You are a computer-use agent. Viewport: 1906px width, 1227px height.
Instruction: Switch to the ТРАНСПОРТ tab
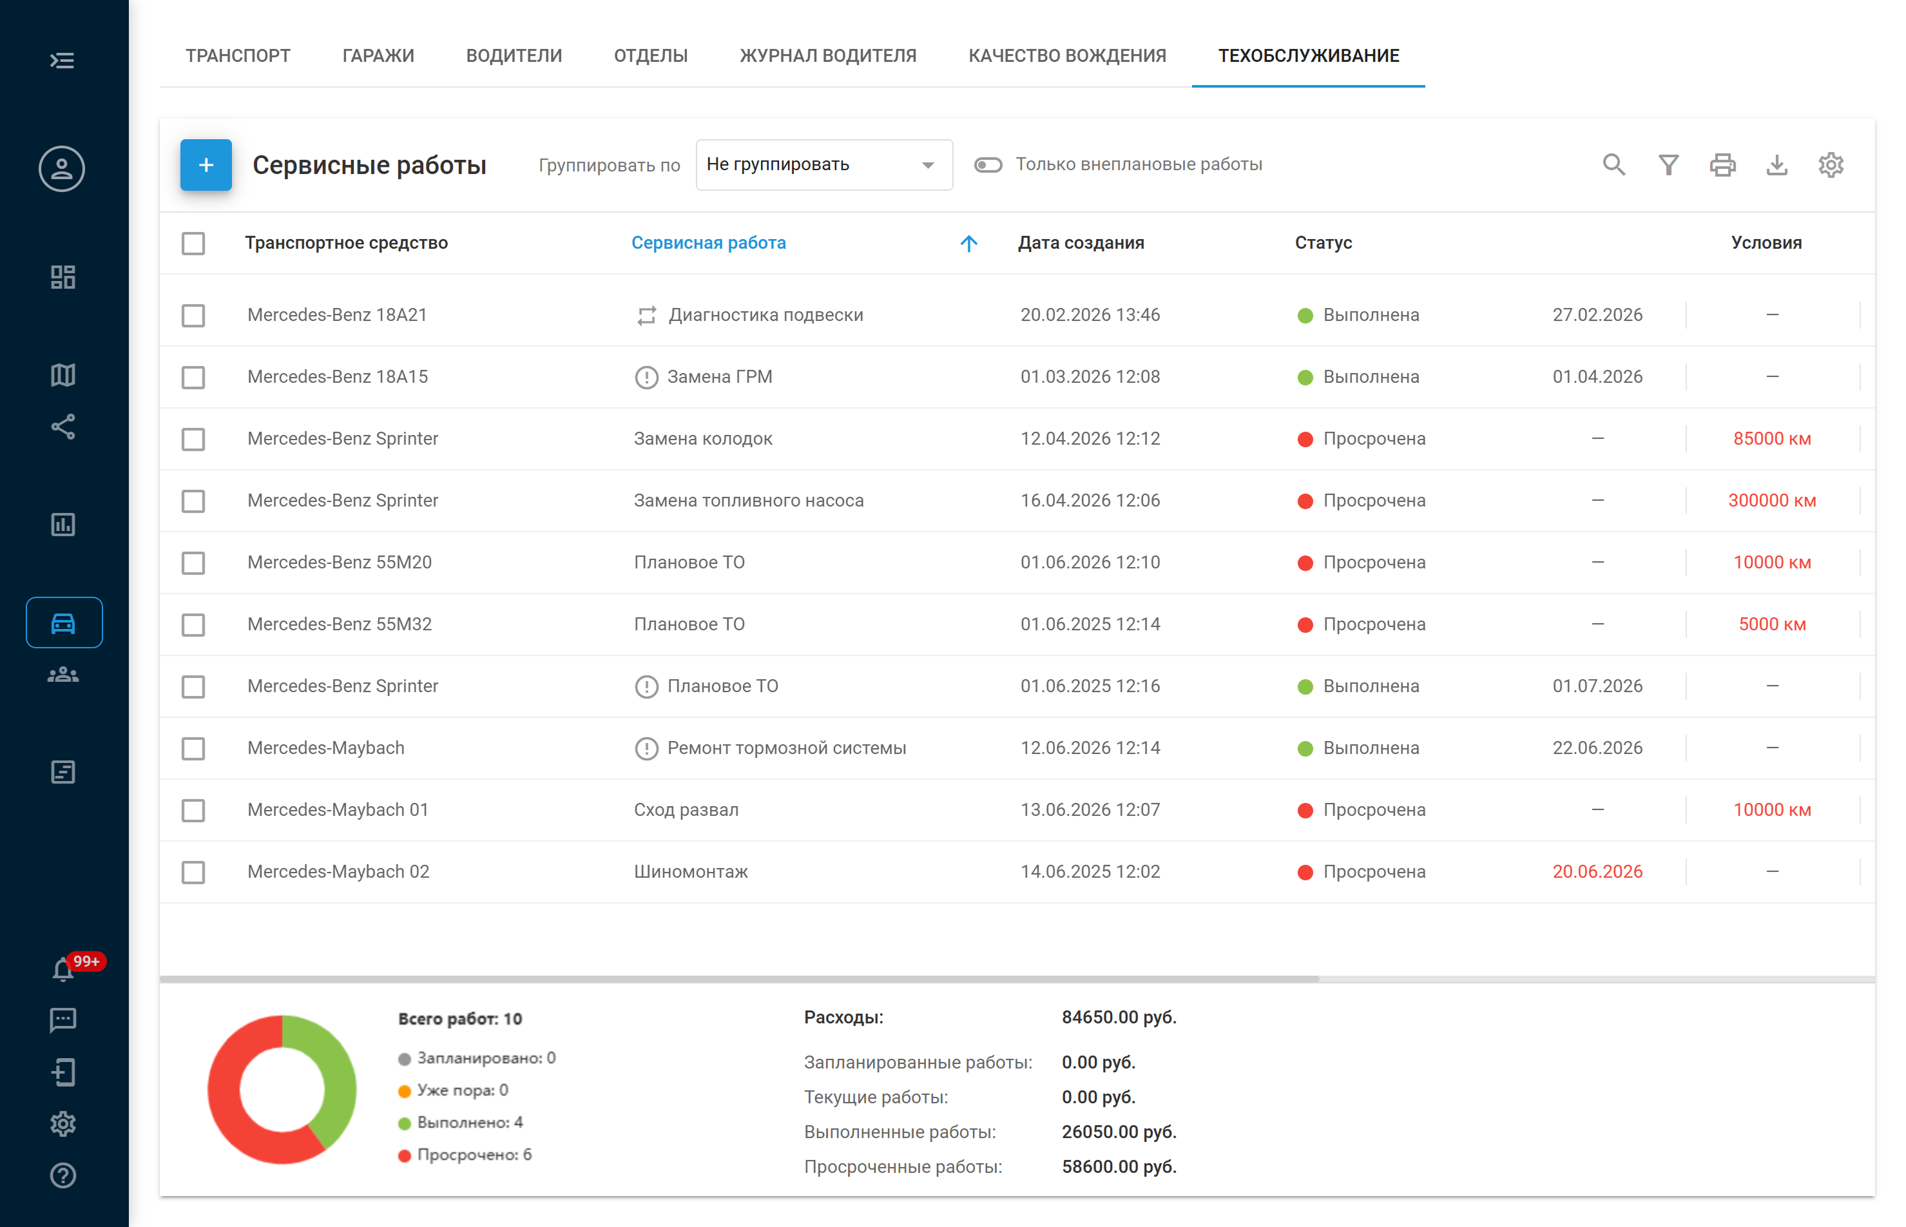coord(237,56)
